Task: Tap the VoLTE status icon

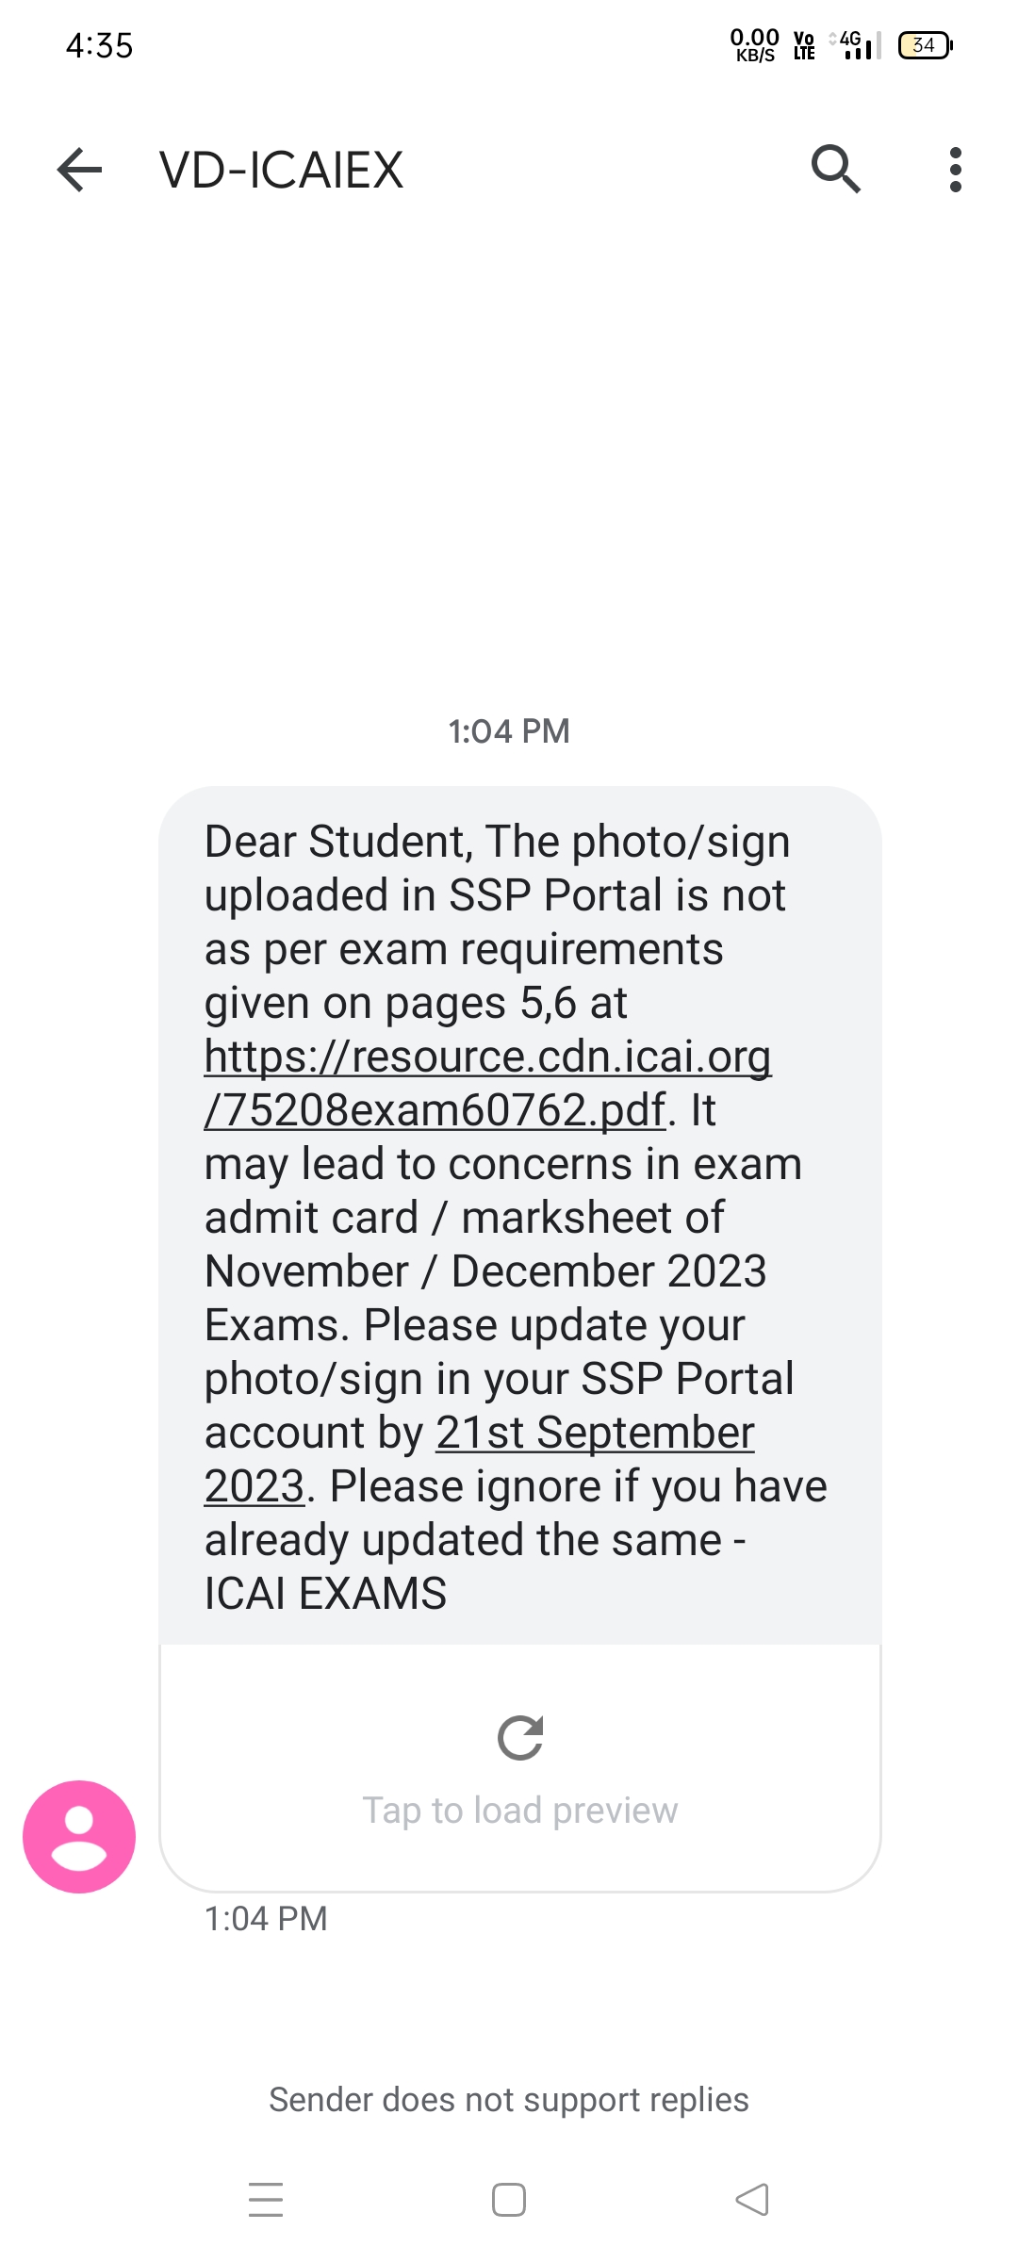Action: point(804,45)
